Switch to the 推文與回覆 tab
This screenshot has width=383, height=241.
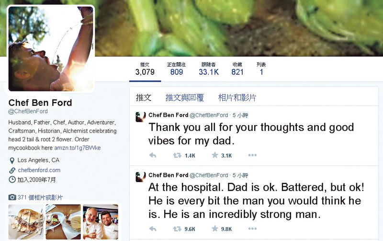pos(185,98)
